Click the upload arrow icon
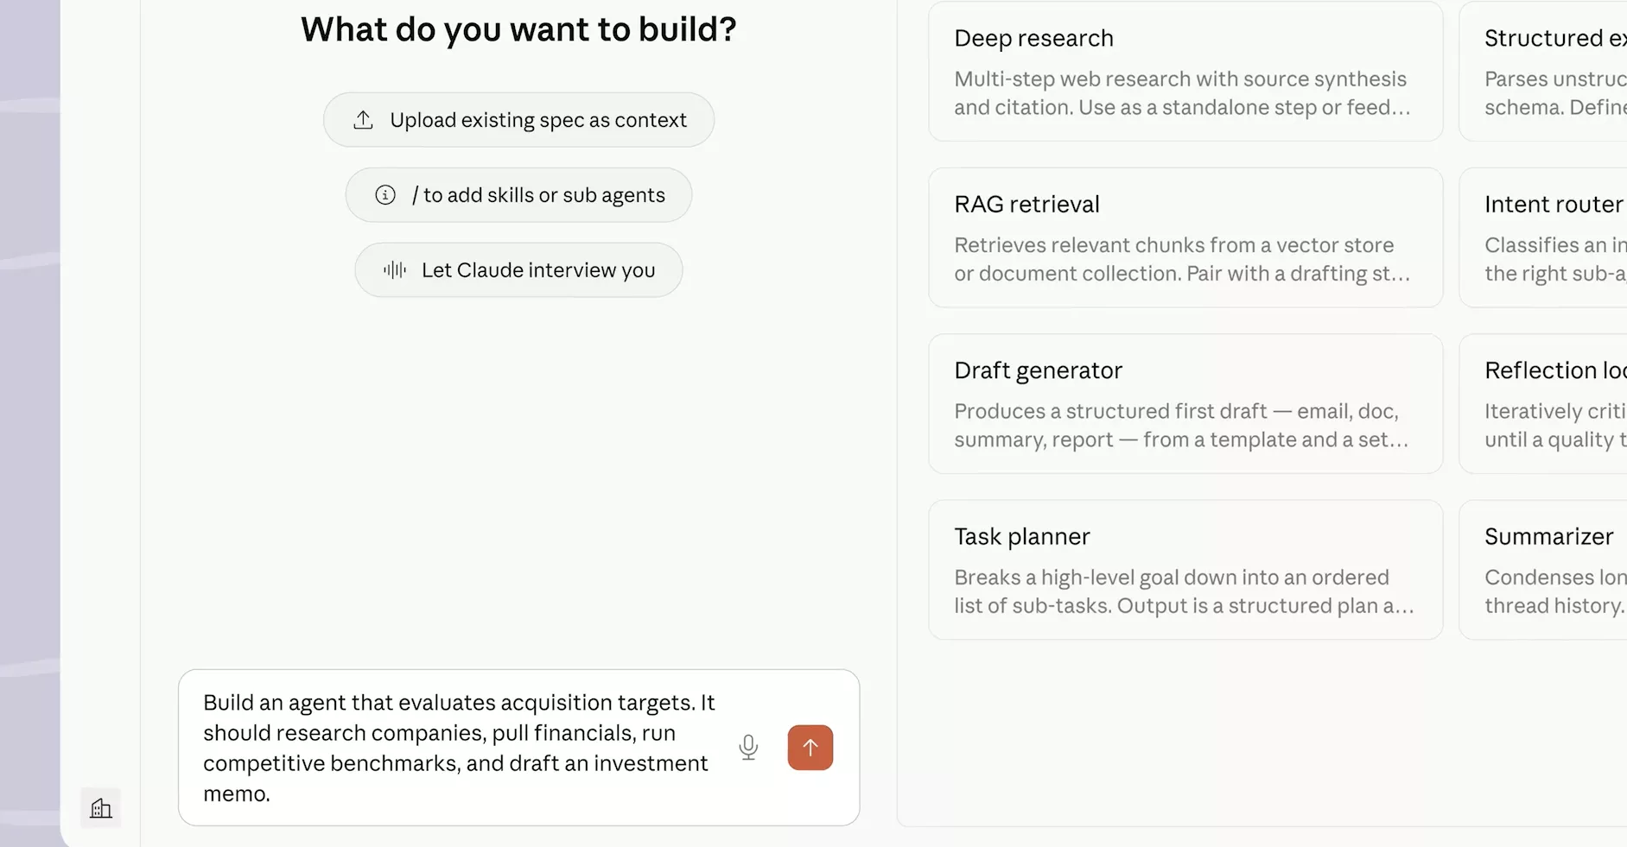1627x847 pixels. (364, 120)
